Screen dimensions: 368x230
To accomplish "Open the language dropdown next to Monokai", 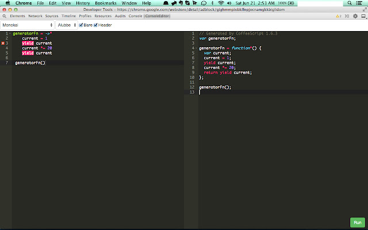I will [x=67, y=25].
